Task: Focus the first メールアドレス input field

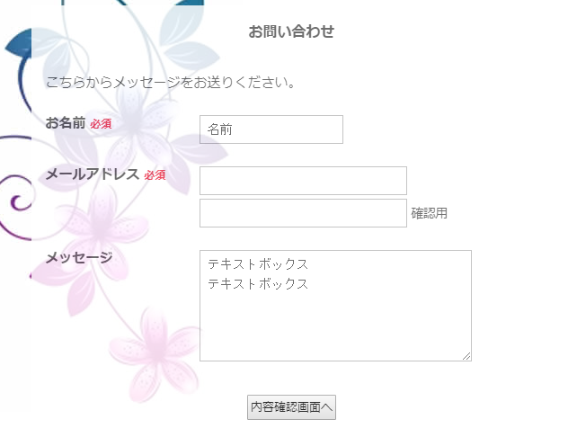Action: coord(303,181)
